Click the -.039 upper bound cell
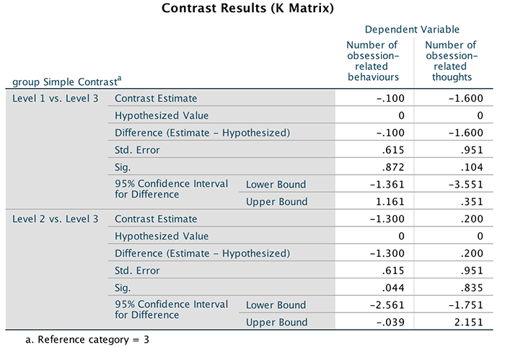The width and height of the screenshot is (505, 347). (392, 322)
